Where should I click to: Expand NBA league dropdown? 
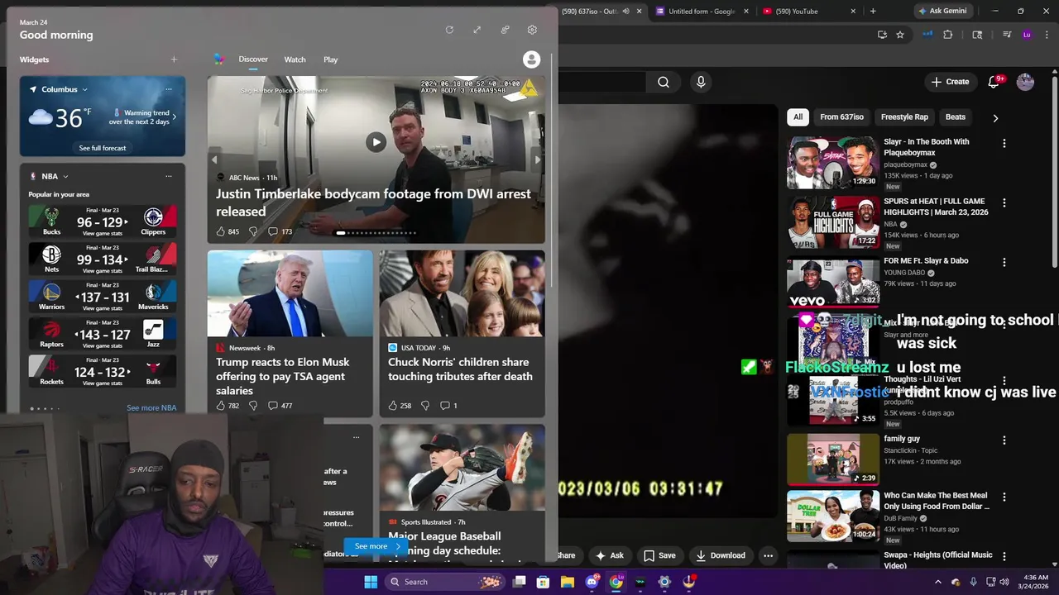click(65, 176)
